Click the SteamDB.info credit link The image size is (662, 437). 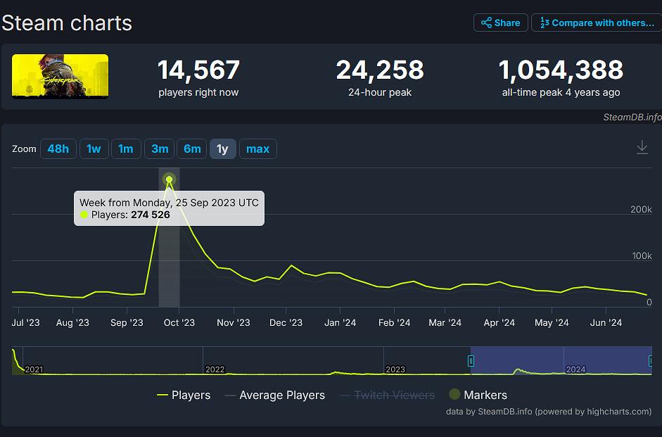tap(632, 117)
